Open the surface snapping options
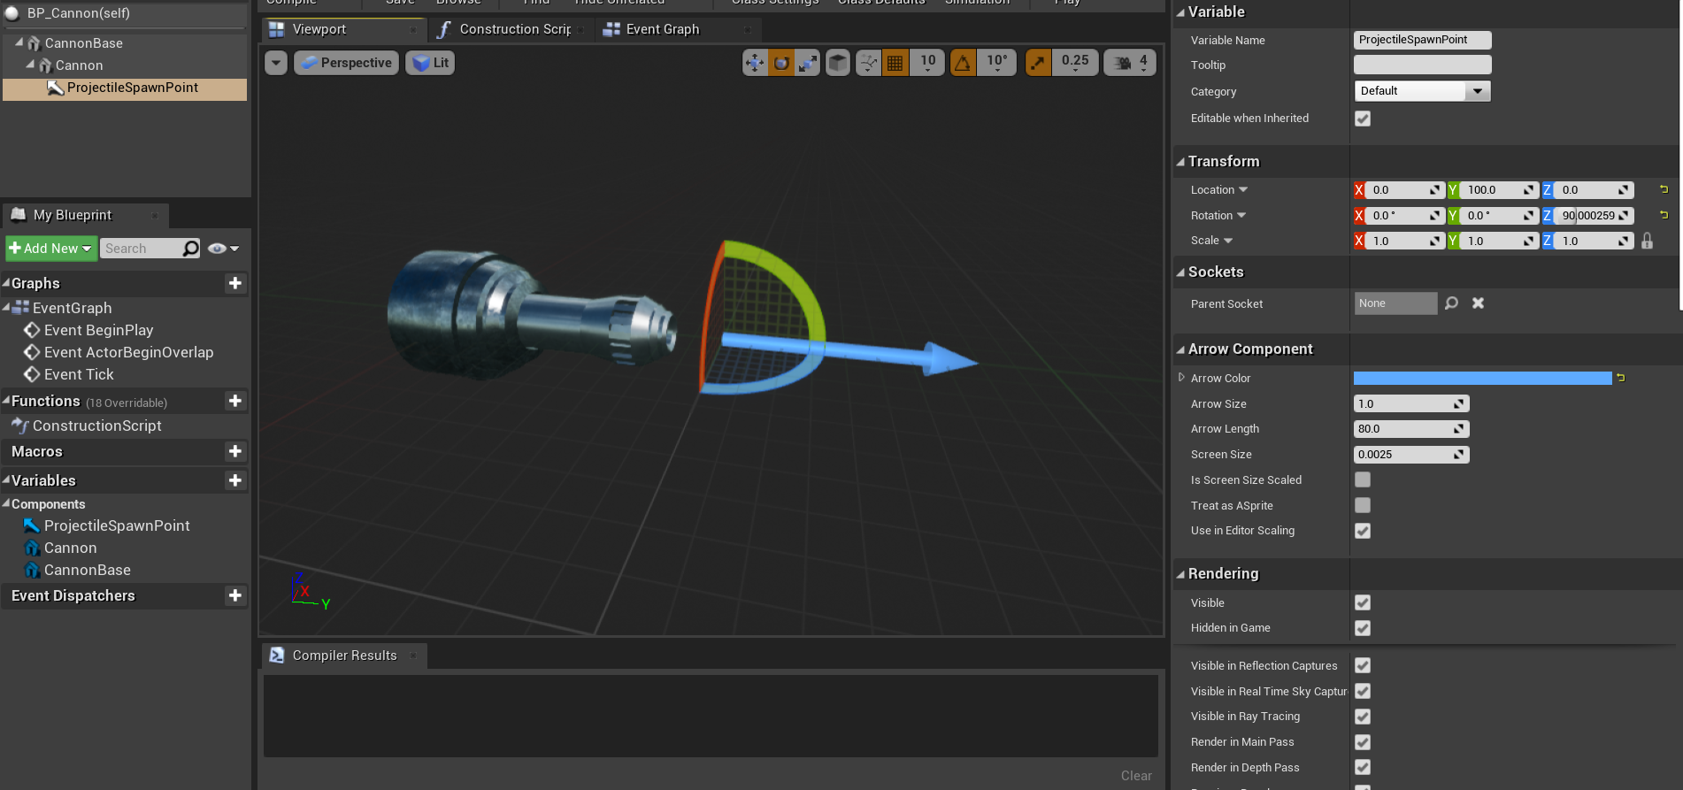The height and width of the screenshot is (790, 1683). tap(869, 63)
